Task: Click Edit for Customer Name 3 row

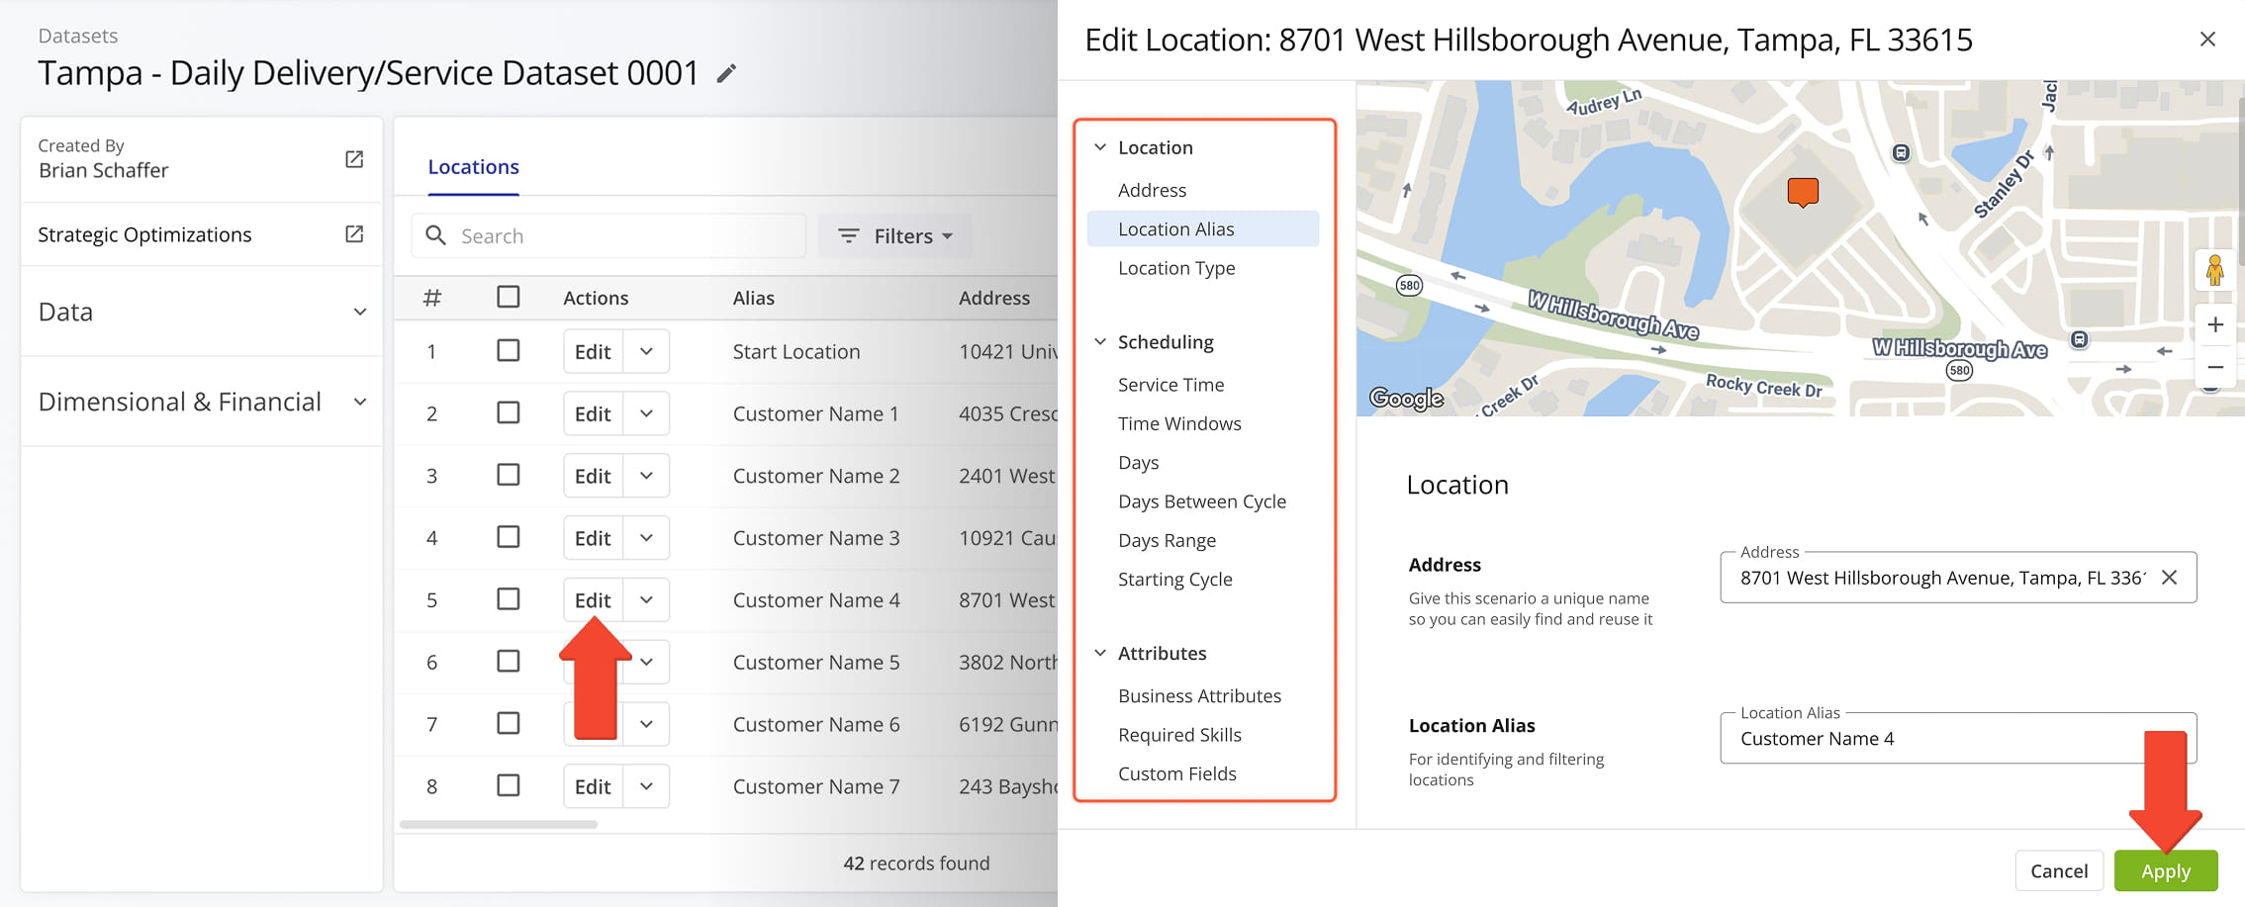Action: click(593, 538)
